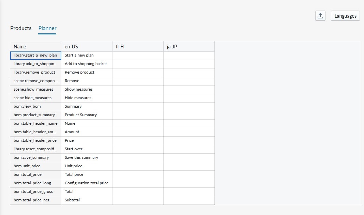
Task: Click the empty ja-JP cell for library.remove_product
Action: point(189,73)
